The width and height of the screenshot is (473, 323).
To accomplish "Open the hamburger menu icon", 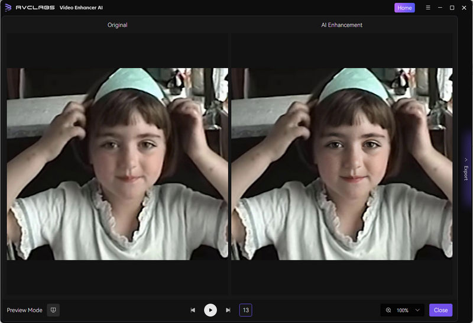I will coord(428,8).
